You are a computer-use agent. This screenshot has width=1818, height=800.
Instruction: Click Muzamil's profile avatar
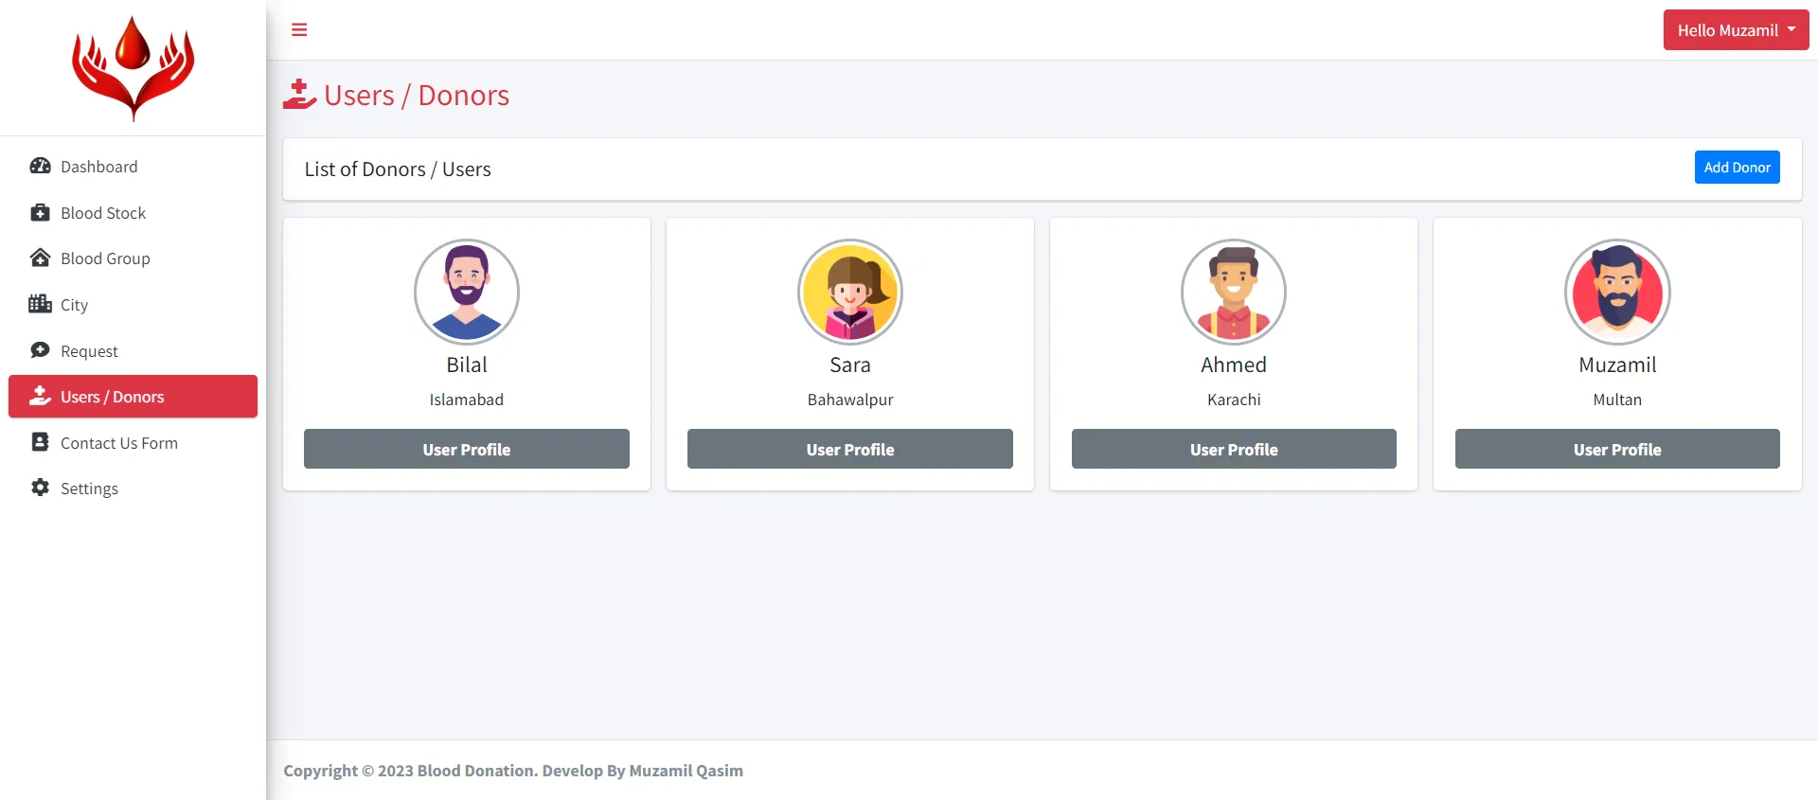[x=1616, y=292]
